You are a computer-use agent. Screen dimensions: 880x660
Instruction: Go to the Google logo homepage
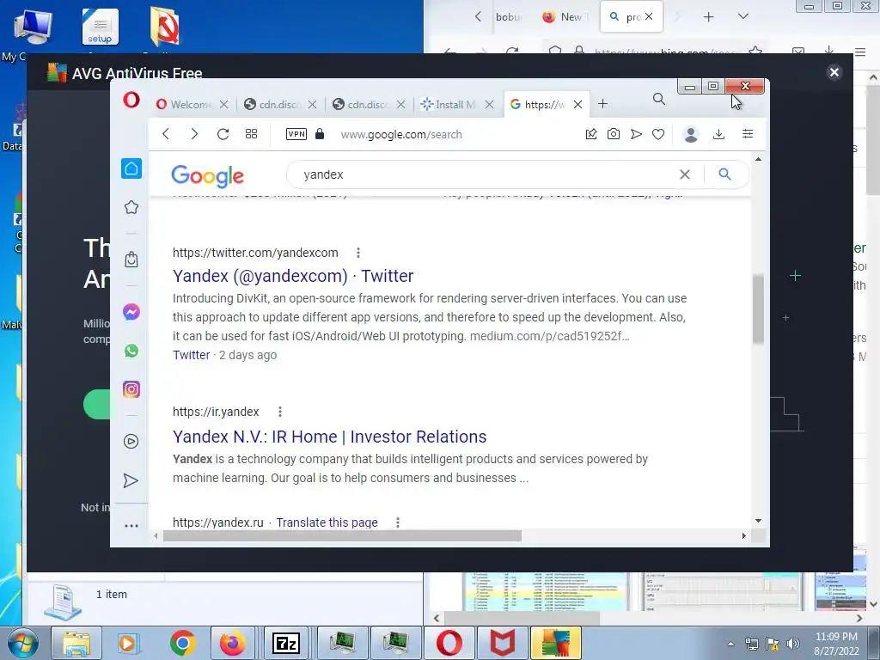[x=208, y=175]
